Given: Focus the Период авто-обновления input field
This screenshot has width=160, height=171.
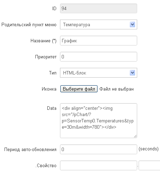Looking at the screenshot, I should (x=99, y=149).
